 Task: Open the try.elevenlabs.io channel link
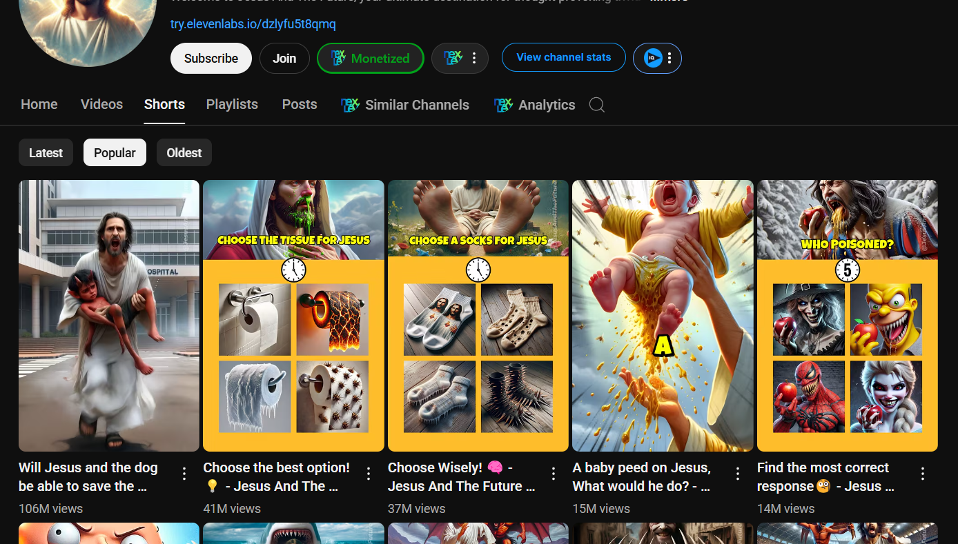253,24
